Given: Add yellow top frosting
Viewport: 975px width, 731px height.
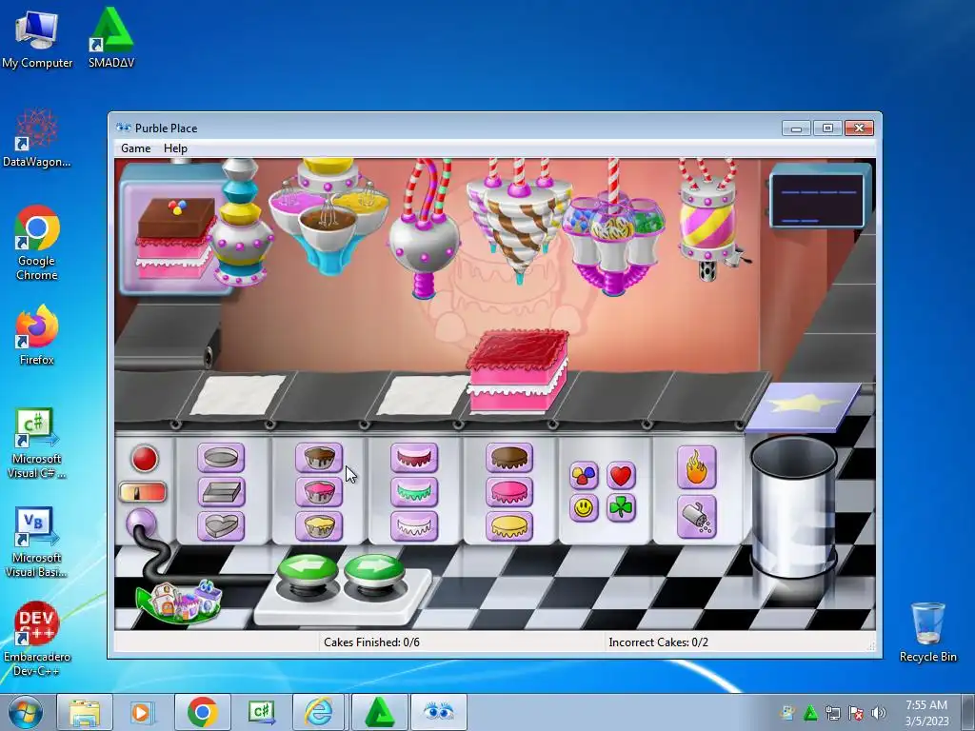Looking at the screenshot, I should click(x=509, y=525).
